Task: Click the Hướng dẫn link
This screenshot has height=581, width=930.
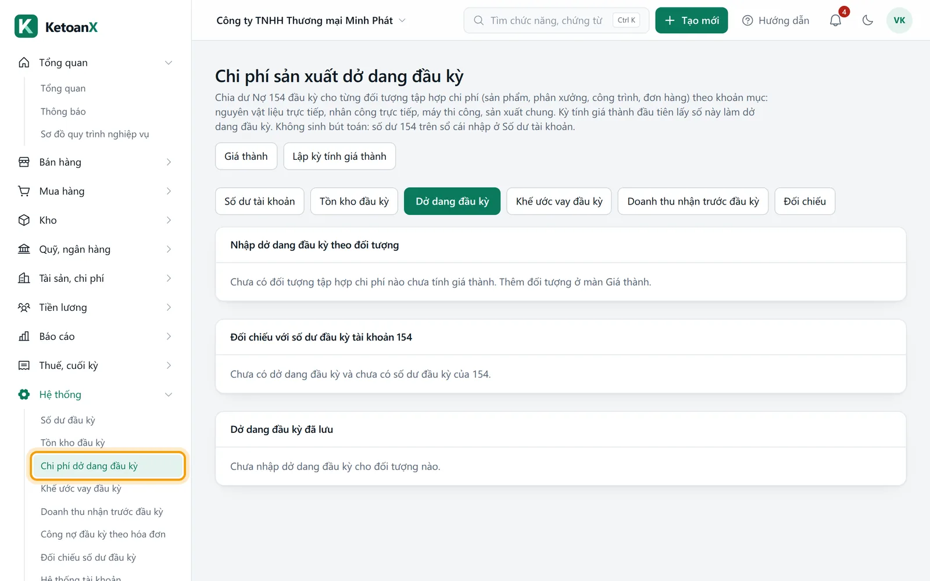Action: (x=776, y=20)
